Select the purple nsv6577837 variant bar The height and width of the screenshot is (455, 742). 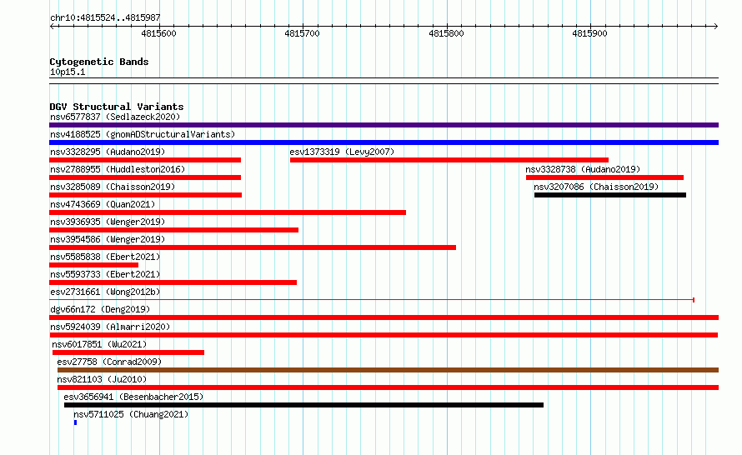(384, 125)
